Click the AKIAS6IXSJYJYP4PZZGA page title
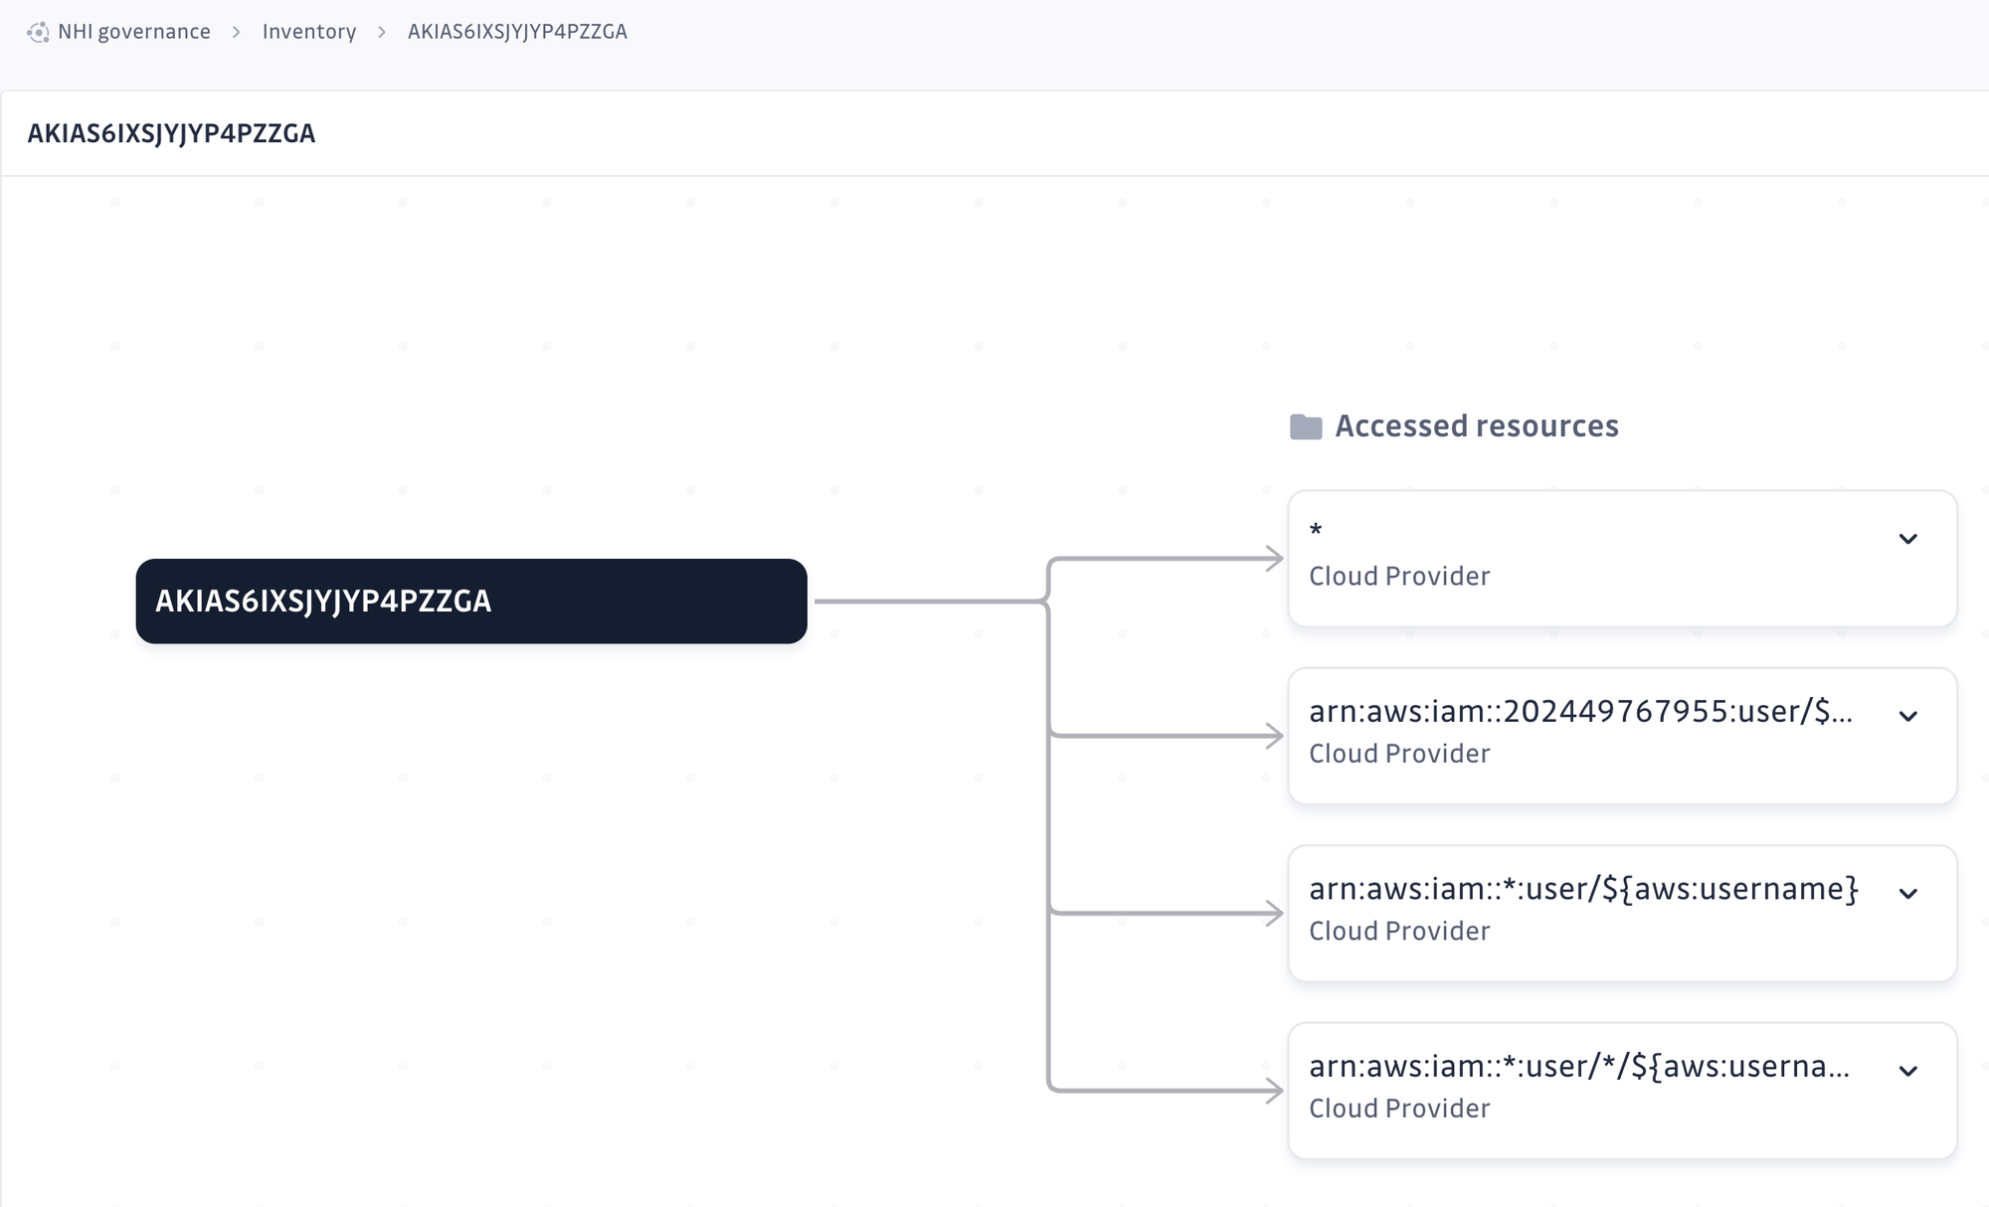The image size is (1989, 1207). 171,133
